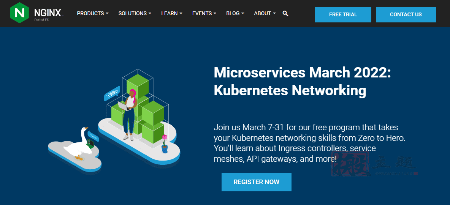Click the white goose illustration
Screen dimensions: 450x205
(78, 143)
